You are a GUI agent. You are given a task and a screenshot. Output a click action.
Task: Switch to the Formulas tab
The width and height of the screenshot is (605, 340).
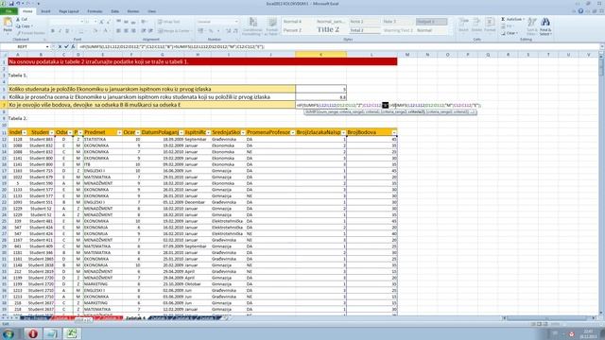coord(95,11)
